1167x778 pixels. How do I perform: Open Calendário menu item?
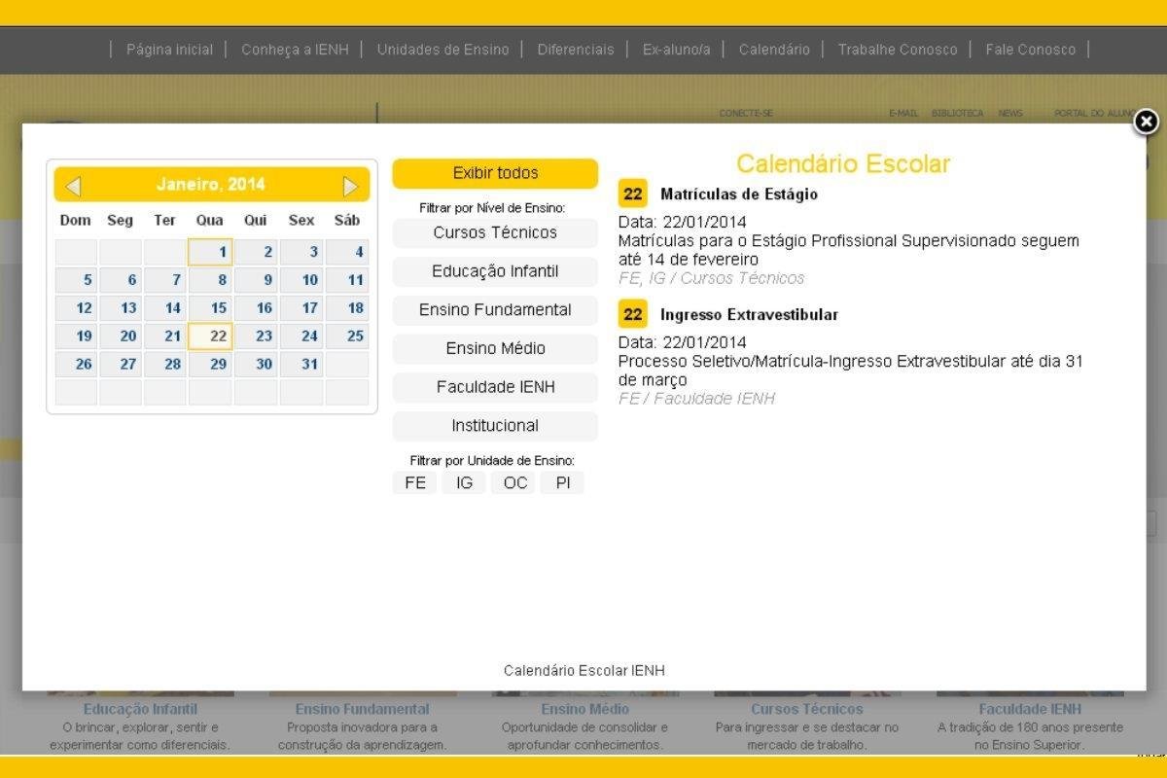click(774, 50)
